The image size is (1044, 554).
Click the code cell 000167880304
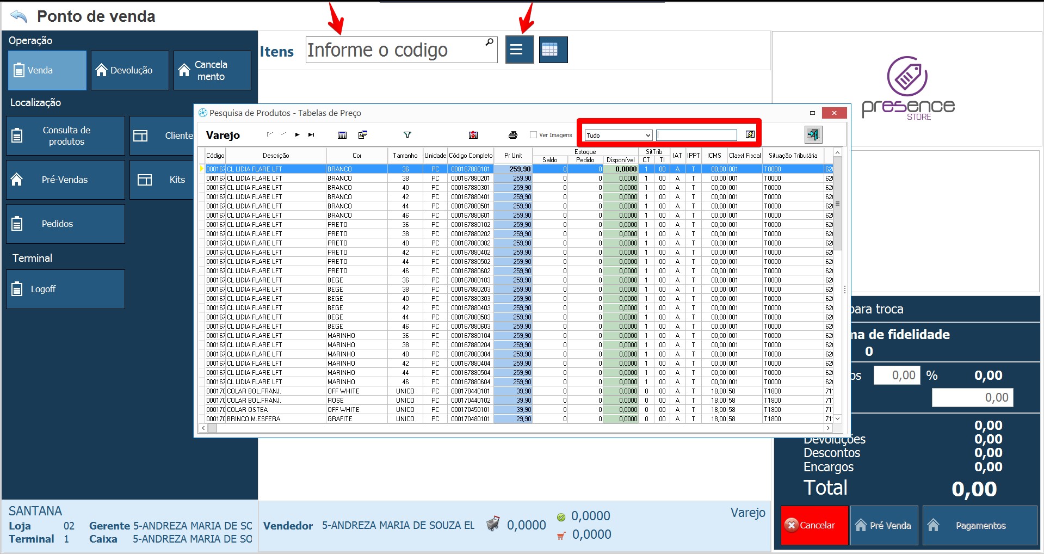click(x=471, y=354)
